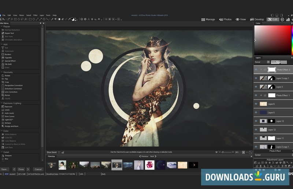The image size is (293, 189).
Task: Open the Sharpen filter under Detail
Action: tap(8, 156)
